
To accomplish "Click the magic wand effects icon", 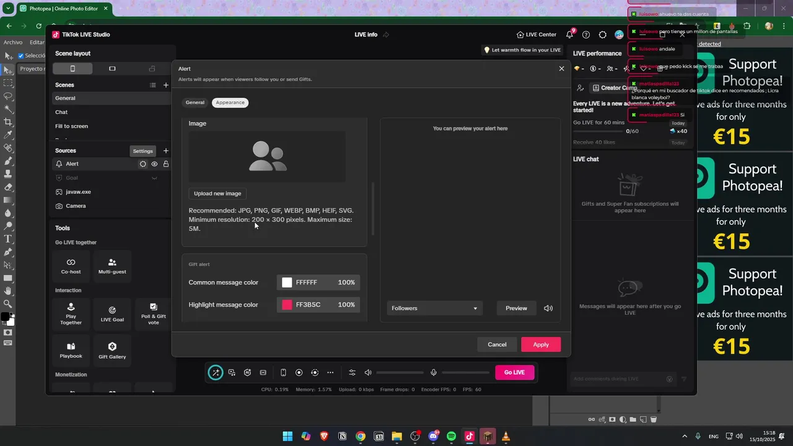I will coord(215,372).
